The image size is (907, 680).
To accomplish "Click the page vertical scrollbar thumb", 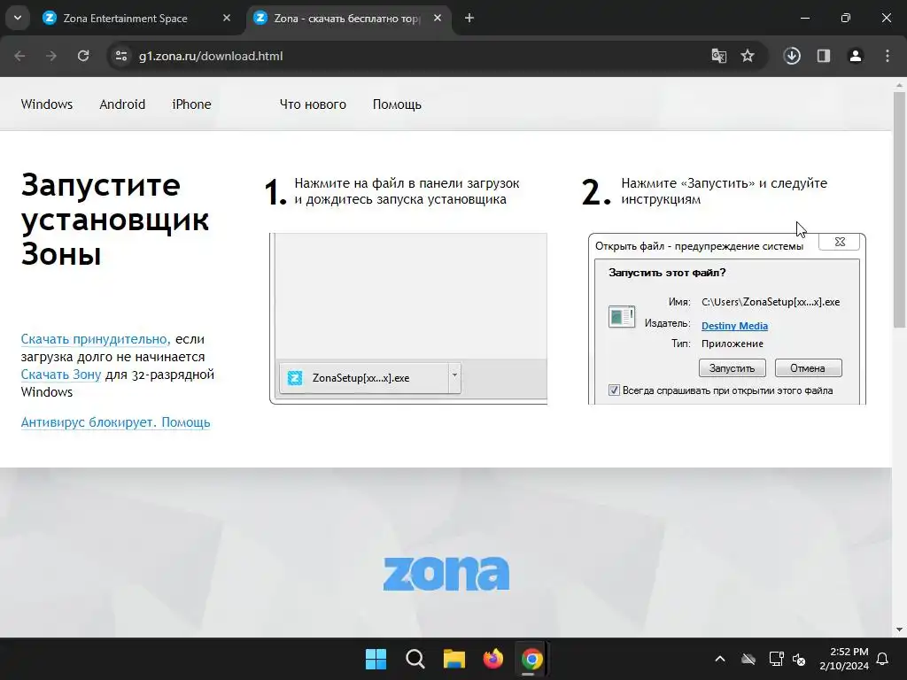I will pos(899,208).
